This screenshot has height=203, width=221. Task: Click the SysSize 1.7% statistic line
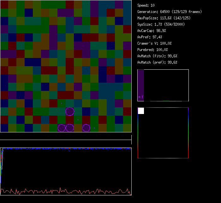pos(160,24)
